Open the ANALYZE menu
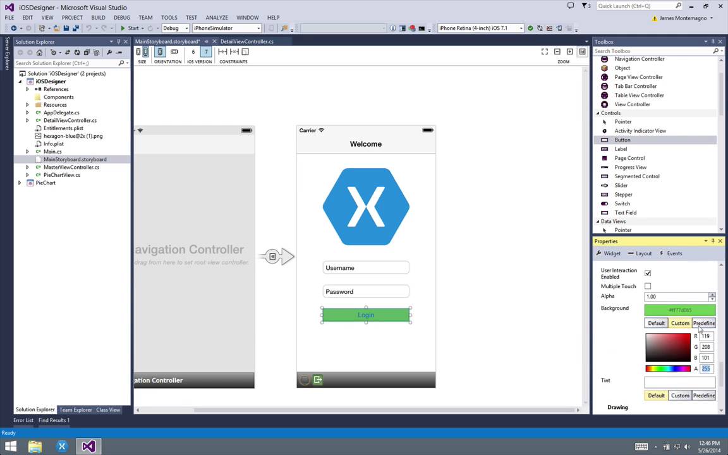Viewport: 728px width, 455px height. click(x=216, y=18)
